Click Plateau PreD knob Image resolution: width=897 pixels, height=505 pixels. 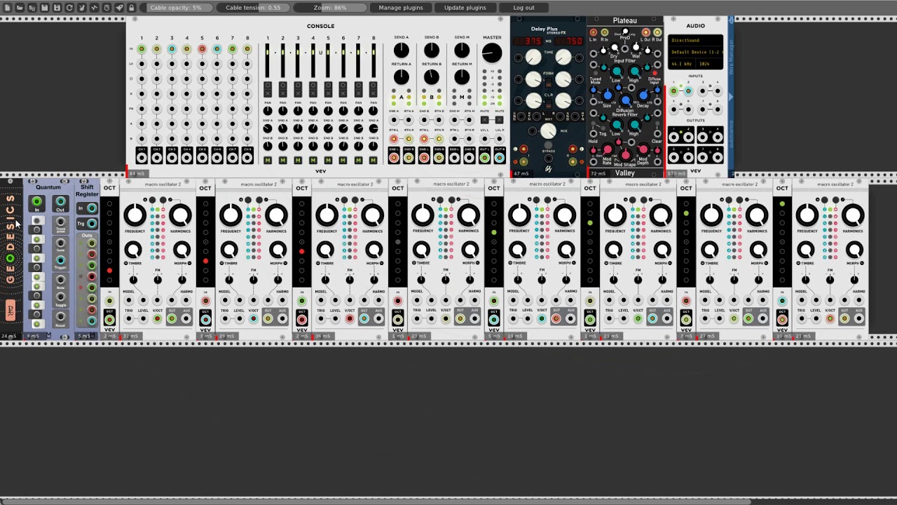coord(625,32)
